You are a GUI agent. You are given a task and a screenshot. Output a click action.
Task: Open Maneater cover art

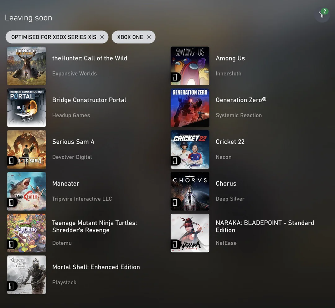click(x=26, y=191)
